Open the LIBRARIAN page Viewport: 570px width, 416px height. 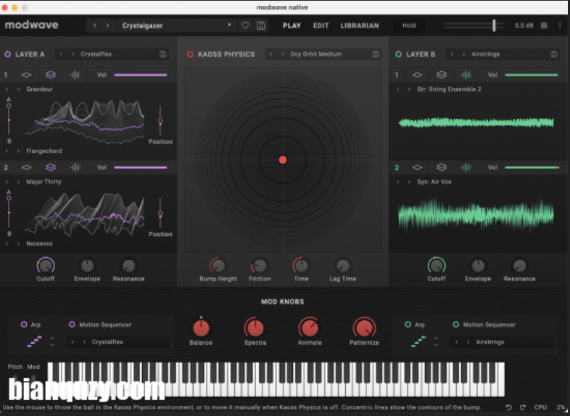click(x=360, y=25)
